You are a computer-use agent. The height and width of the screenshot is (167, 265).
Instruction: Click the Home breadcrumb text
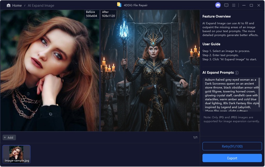17,5
